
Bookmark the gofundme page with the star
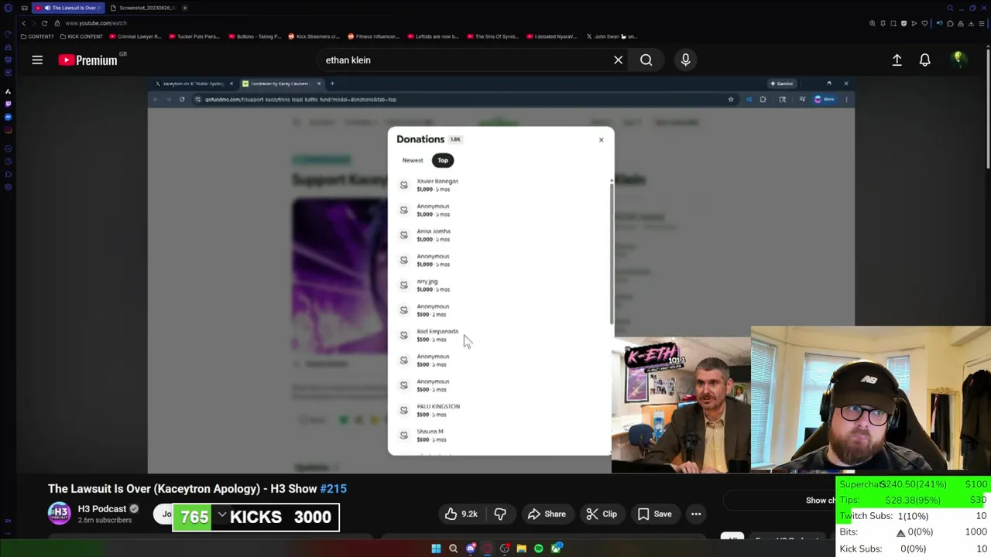[730, 99]
